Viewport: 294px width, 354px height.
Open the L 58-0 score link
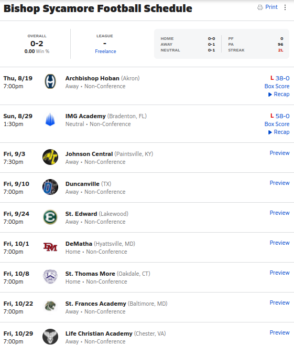pyautogui.click(x=280, y=116)
